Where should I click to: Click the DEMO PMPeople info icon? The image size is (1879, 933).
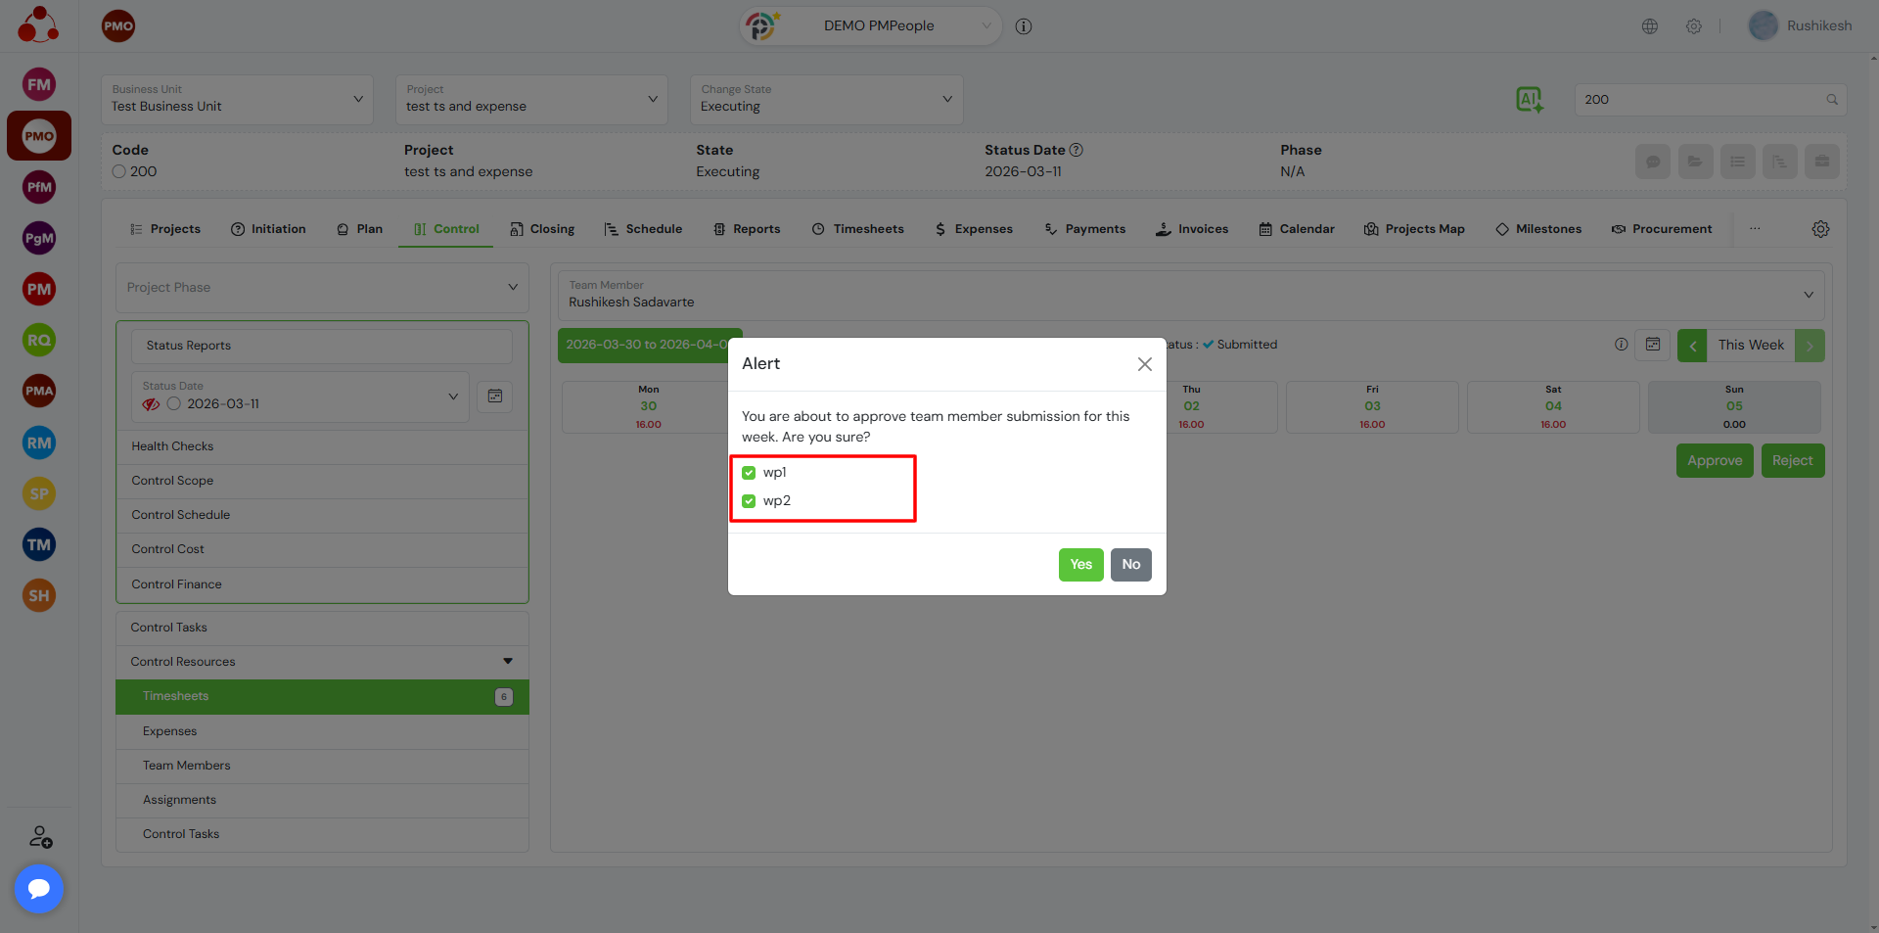1024,26
